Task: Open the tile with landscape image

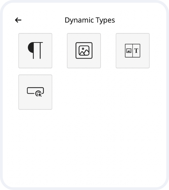Action: pyautogui.click(x=84, y=51)
